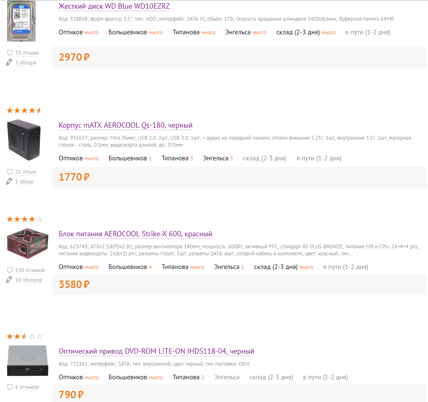Click the red Strike-X power supply thumbnail
The height and width of the screenshot is (402, 428).
click(28, 243)
